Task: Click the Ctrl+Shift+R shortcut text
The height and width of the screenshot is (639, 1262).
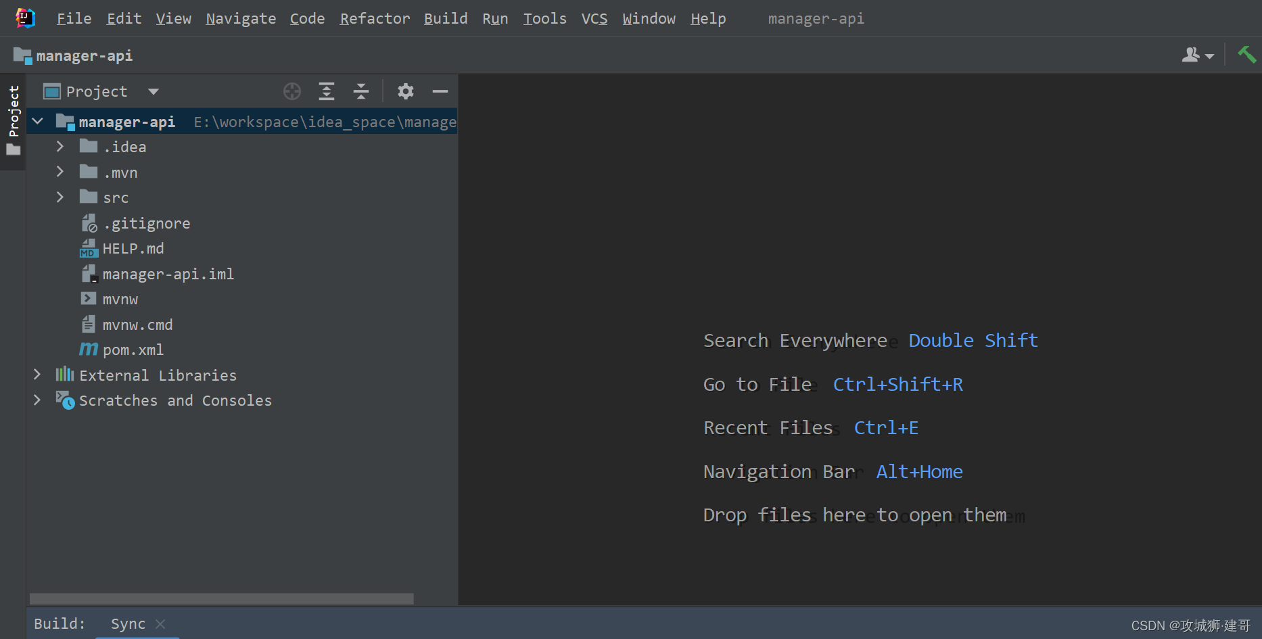Action: [898, 384]
